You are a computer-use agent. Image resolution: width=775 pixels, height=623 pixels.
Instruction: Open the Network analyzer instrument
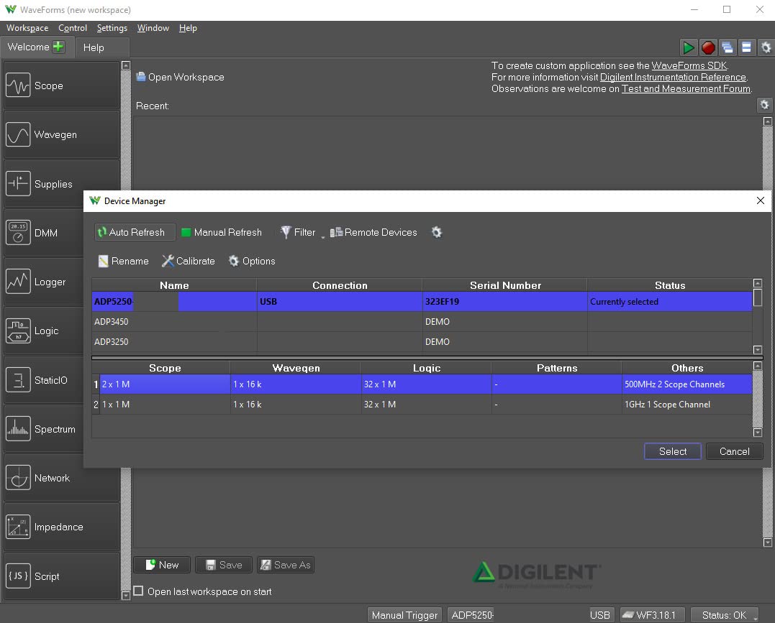click(61, 478)
